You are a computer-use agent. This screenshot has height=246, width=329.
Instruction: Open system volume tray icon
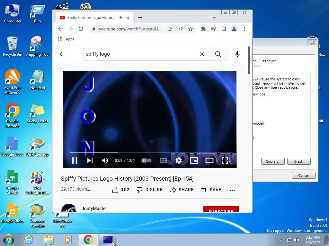click(x=297, y=240)
